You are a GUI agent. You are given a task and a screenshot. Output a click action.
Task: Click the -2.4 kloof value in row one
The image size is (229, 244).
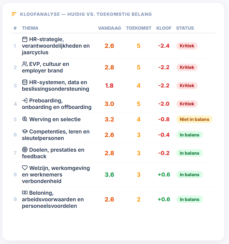(164, 46)
